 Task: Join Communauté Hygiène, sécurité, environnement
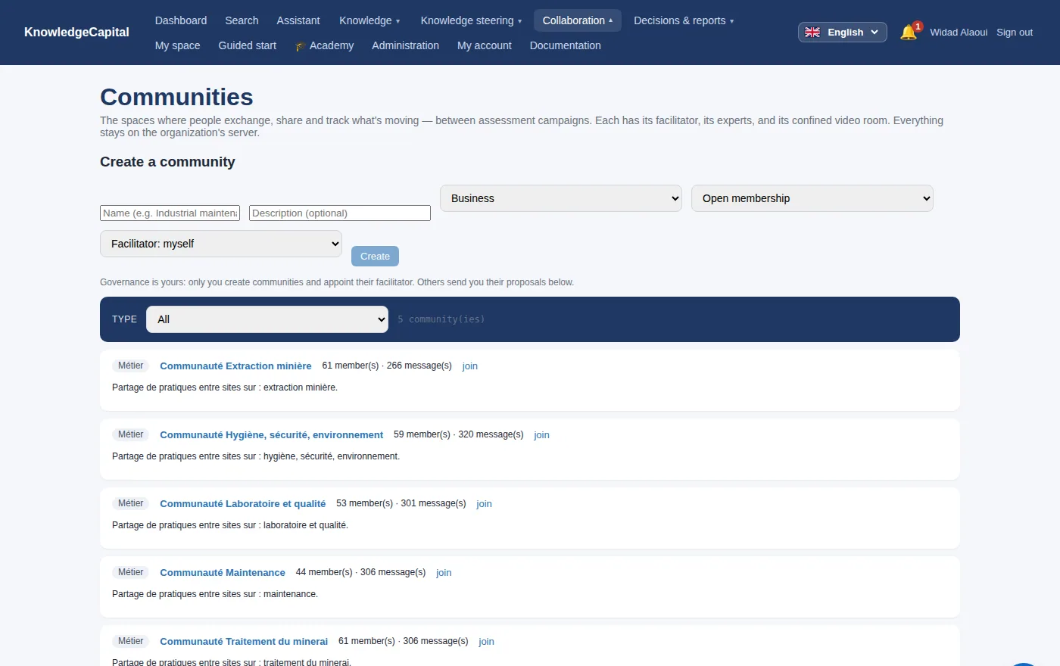pyautogui.click(x=542, y=435)
